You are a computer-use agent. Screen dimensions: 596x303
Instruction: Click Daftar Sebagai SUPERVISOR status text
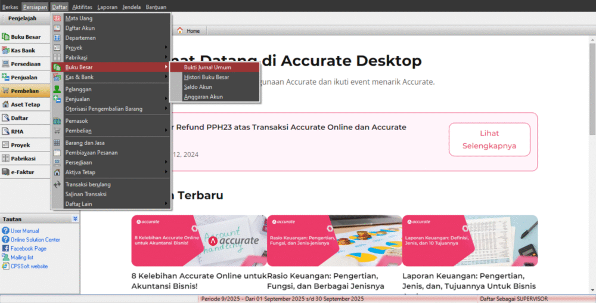[514, 299]
